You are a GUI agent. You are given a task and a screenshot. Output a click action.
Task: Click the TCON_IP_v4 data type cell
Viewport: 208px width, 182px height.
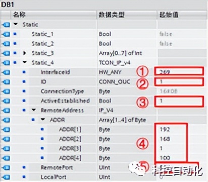tap(115, 63)
